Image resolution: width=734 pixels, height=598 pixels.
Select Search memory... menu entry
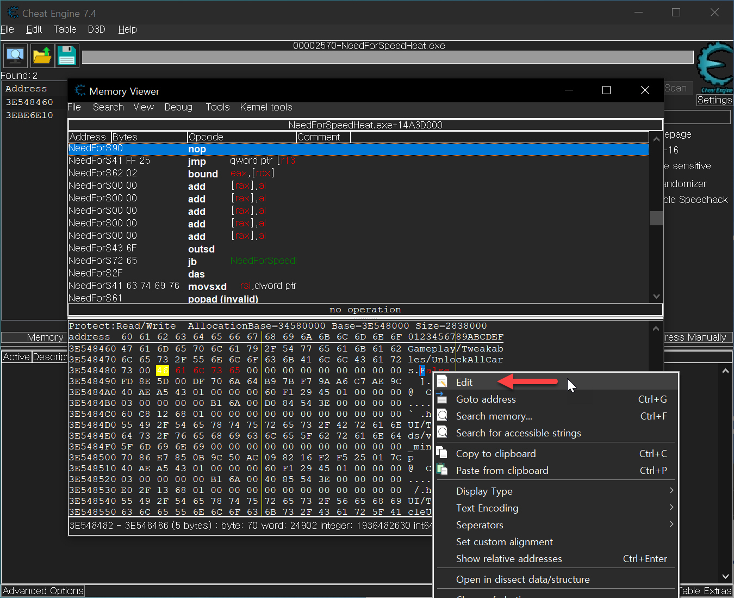point(556,416)
